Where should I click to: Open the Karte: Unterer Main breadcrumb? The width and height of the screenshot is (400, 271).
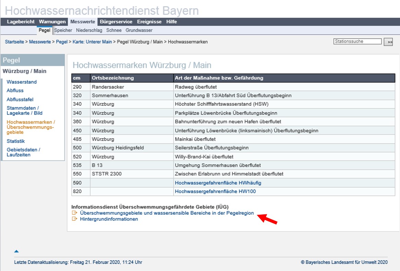pos(92,42)
